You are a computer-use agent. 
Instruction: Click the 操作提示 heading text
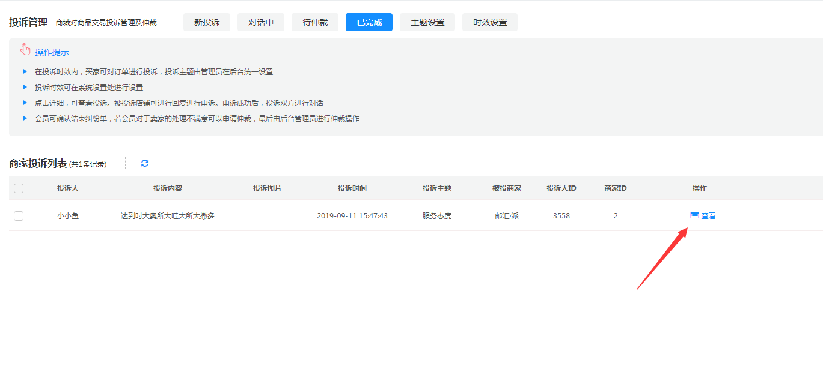coord(52,52)
